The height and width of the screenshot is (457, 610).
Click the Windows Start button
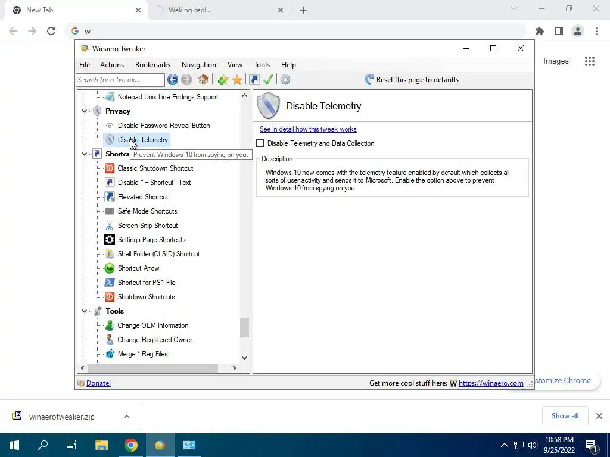click(x=14, y=445)
